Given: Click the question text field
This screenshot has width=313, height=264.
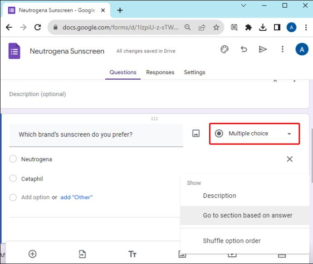Looking at the screenshot, I should point(96,135).
